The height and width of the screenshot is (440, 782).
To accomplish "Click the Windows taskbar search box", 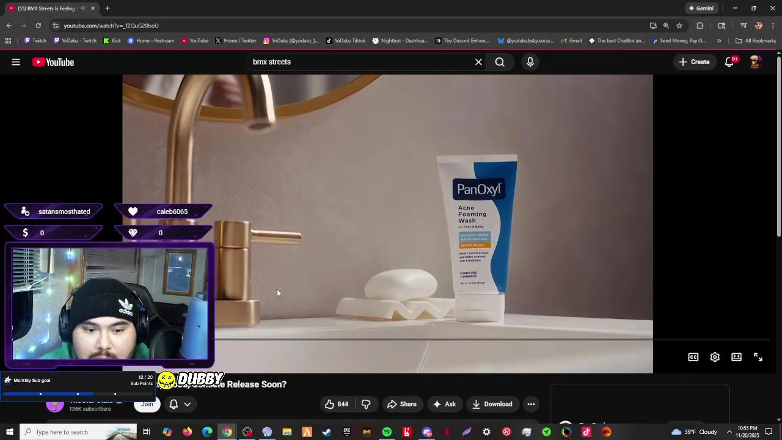I will (x=79, y=432).
